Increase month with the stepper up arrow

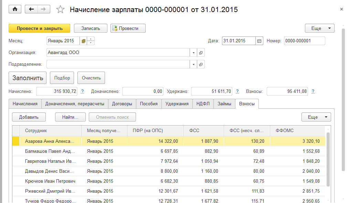[x=91, y=39]
